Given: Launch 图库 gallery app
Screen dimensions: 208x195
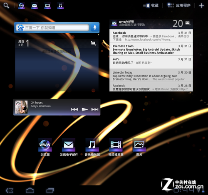Looking at the screenshot, I should 139,147.
